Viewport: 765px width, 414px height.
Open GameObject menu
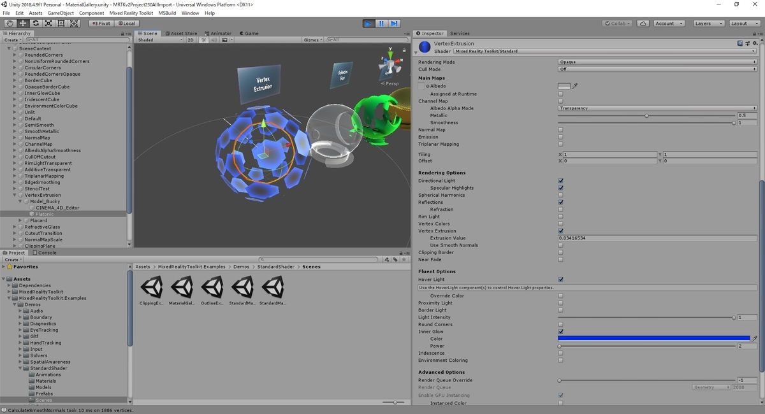click(61, 13)
